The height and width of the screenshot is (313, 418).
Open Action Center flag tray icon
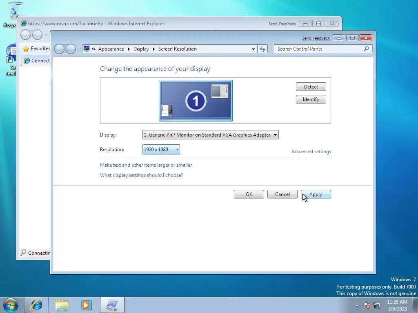tap(367, 305)
